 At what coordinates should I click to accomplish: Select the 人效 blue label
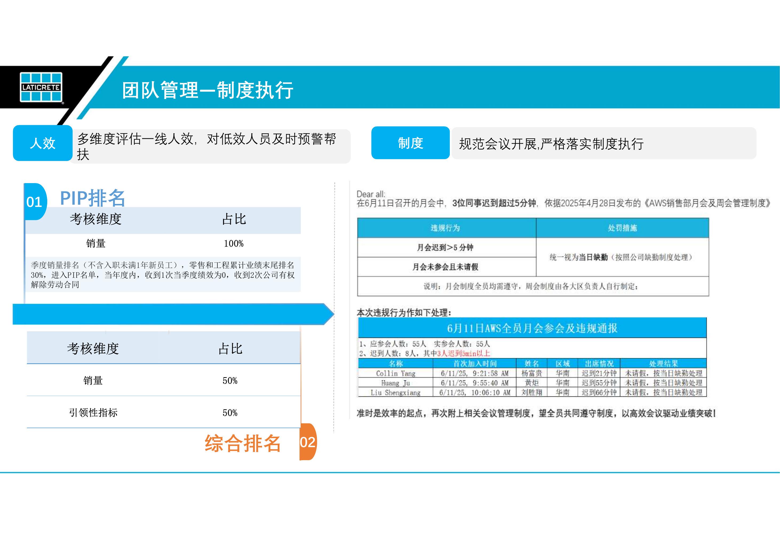click(43, 143)
